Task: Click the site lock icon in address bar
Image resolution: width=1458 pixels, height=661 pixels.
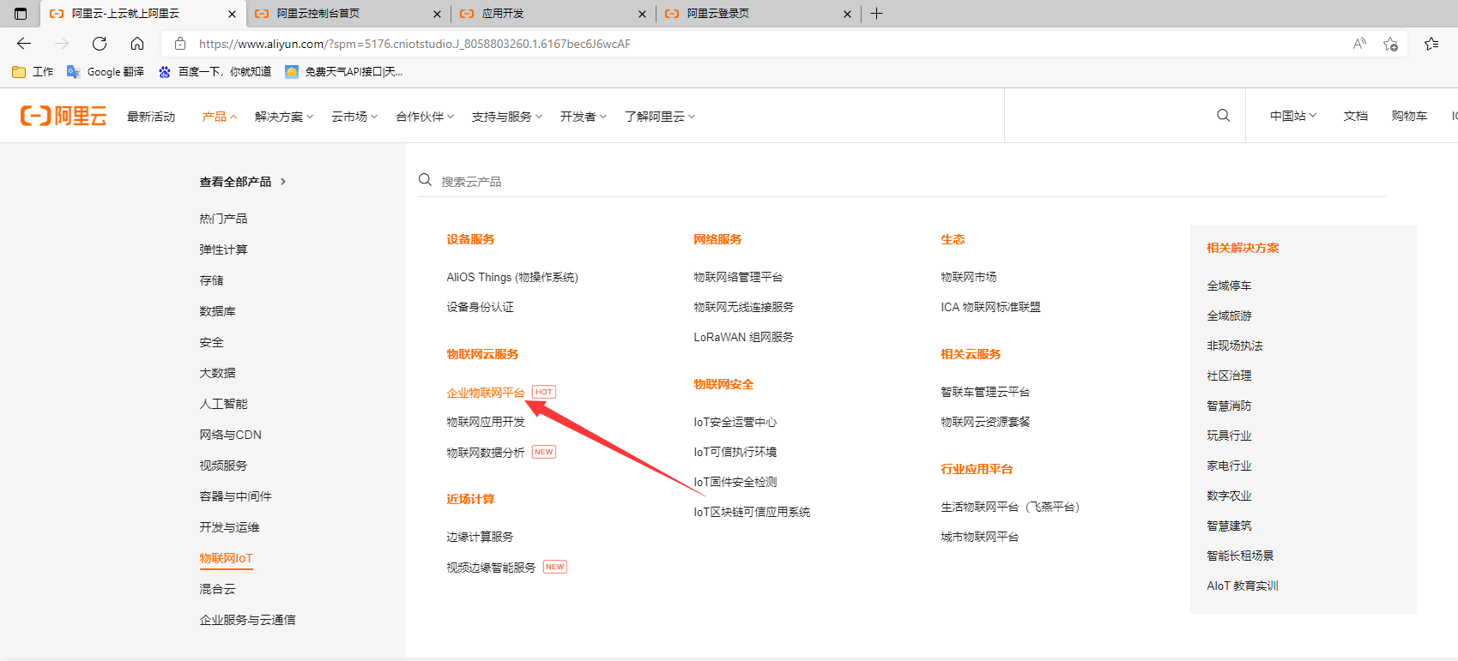Action: [x=180, y=44]
